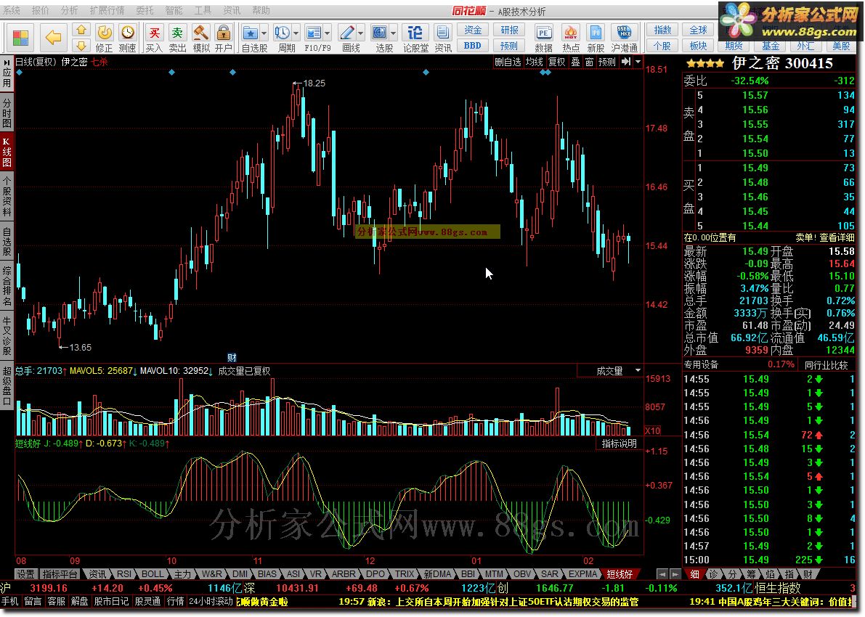
Task: Select the BOLL indicator tab
Action: pos(153,574)
